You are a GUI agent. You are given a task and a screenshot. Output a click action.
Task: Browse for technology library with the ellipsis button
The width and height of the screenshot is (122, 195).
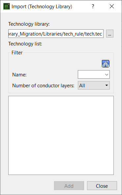110,34
